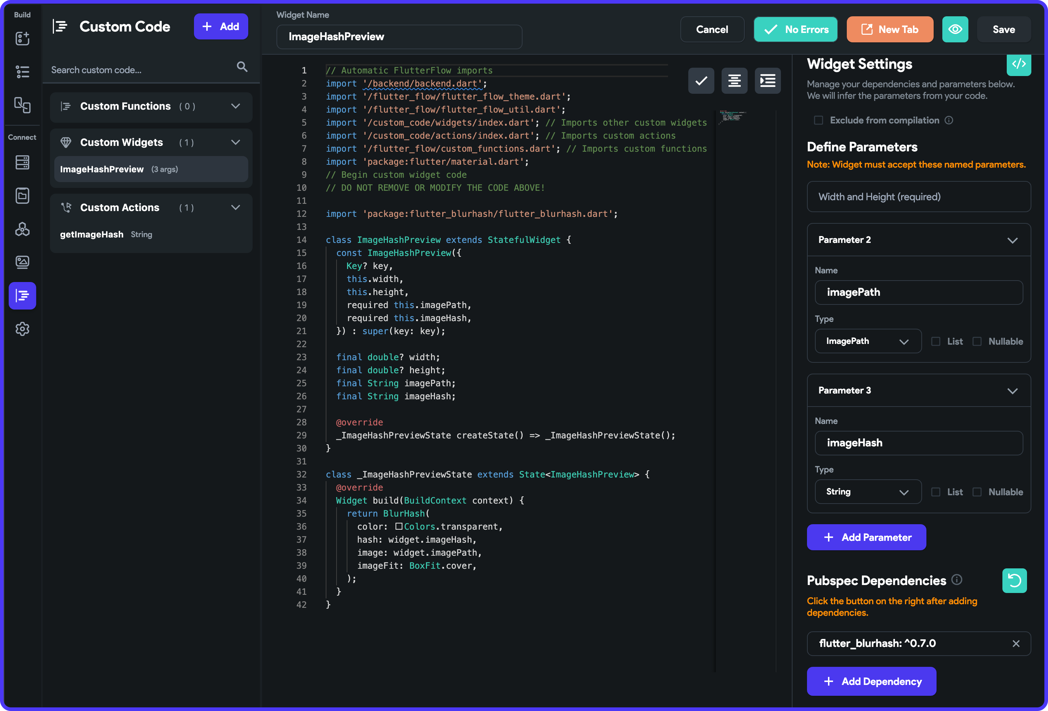
Task: Click the Add Parameter button
Action: pos(866,537)
